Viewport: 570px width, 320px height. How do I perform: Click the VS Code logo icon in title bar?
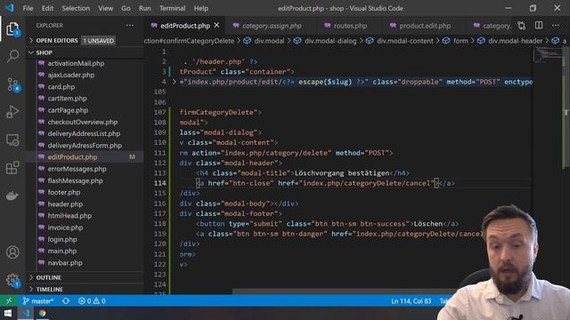[9, 8]
